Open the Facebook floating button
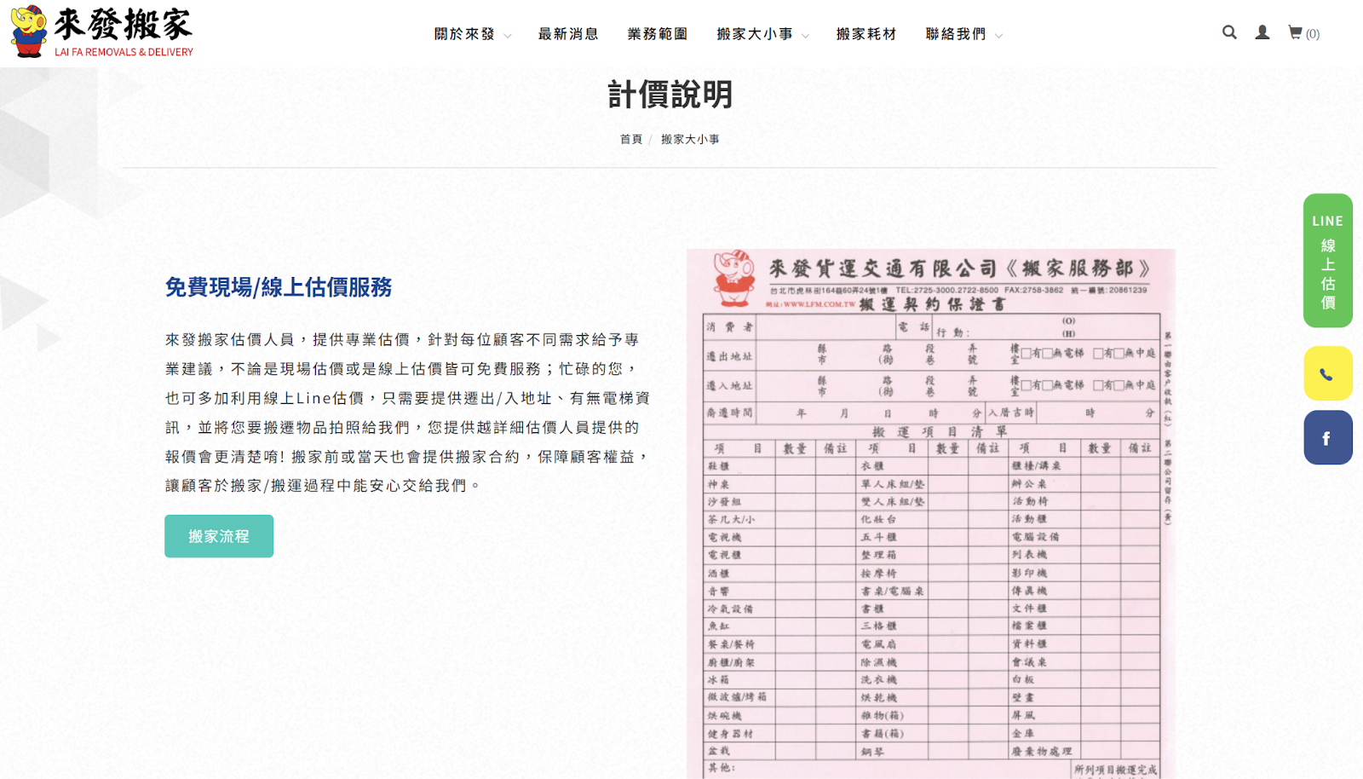 [x=1327, y=437]
